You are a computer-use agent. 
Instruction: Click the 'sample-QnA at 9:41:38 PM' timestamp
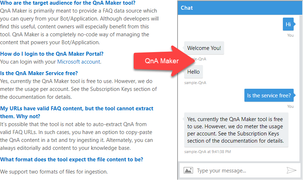(x=207, y=152)
